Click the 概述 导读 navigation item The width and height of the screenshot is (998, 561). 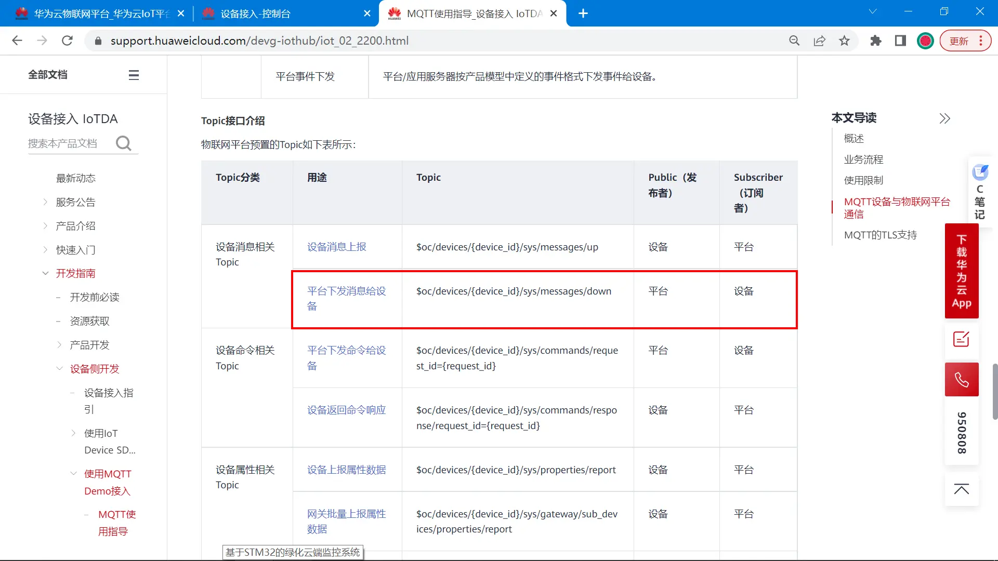pos(855,138)
